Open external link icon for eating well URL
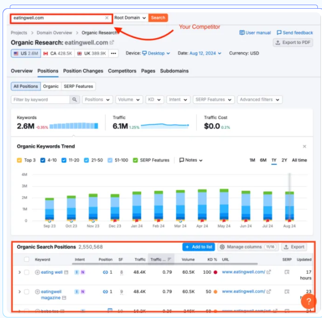The width and height of the screenshot is (322, 318). (269, 272)
